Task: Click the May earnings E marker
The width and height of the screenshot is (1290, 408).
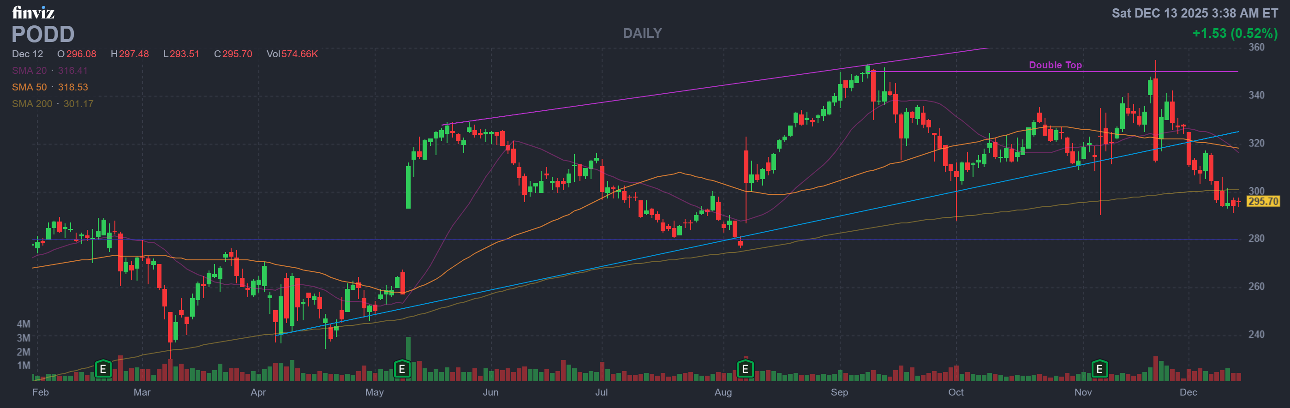Action: point(401,369)
